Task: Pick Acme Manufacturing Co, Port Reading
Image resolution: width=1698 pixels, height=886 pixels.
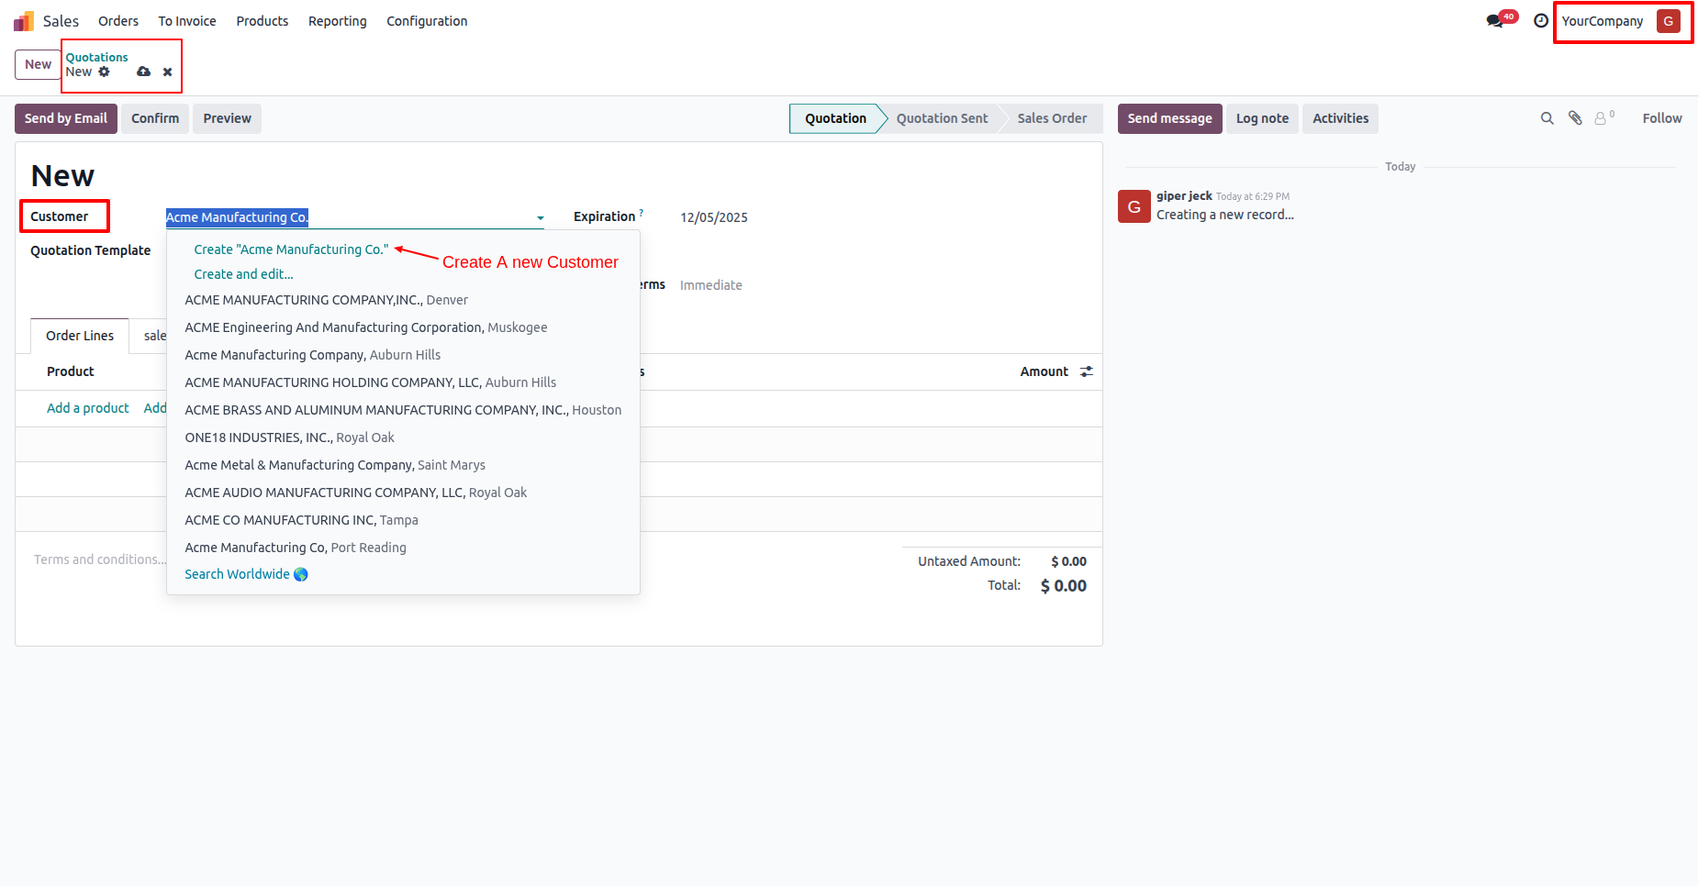Action: click(403, 548)
